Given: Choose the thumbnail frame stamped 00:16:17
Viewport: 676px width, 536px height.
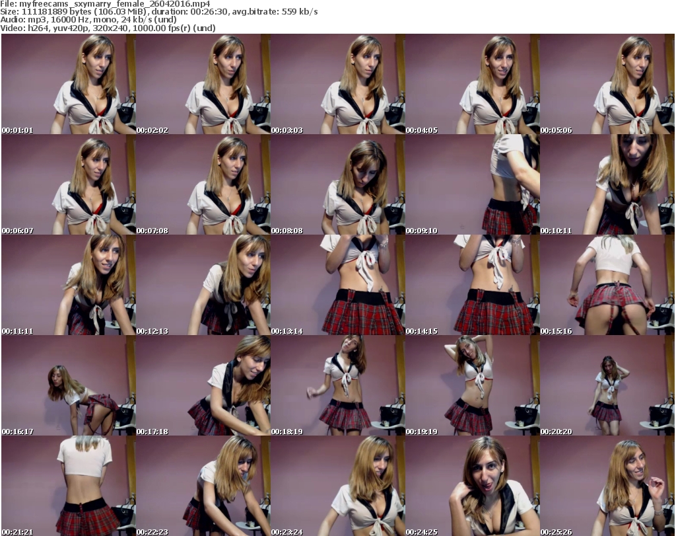Looking at the screenshot, I should click(69, 385).
